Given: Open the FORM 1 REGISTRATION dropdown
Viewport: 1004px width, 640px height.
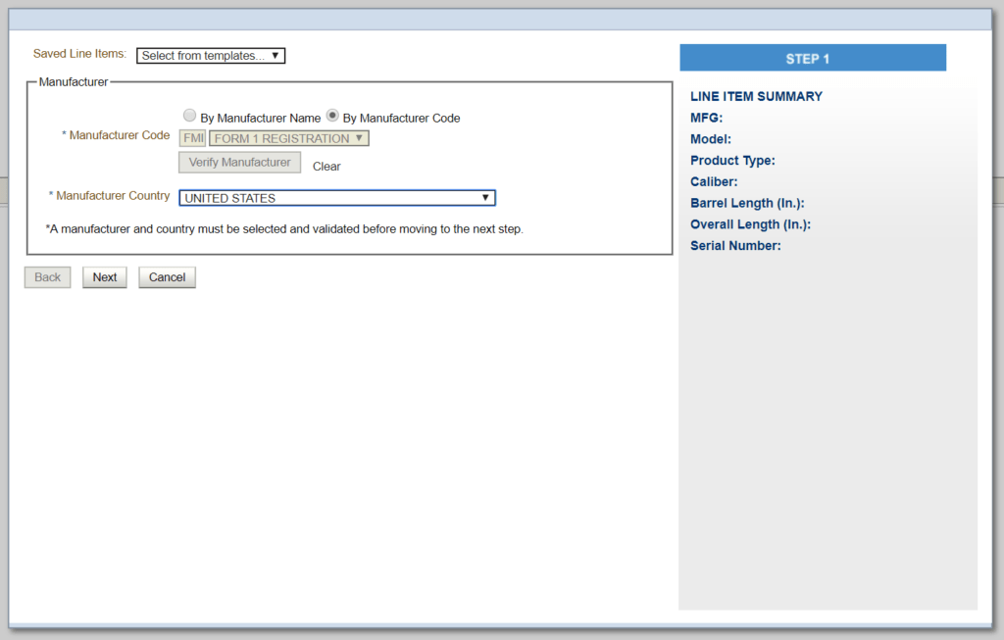Looking at the screenshot, I should pyautogui.click(x=289, y=138).
